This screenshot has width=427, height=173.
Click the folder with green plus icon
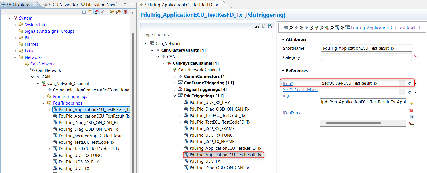coord(112,12)
